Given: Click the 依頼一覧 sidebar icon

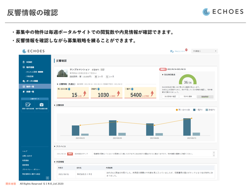Looking at the screenshot, I should pos(23,91).
